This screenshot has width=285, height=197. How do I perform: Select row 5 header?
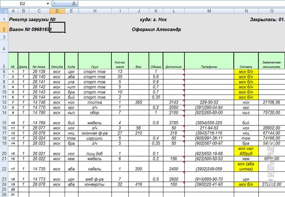pyautogui.click(x=4, y=66)
